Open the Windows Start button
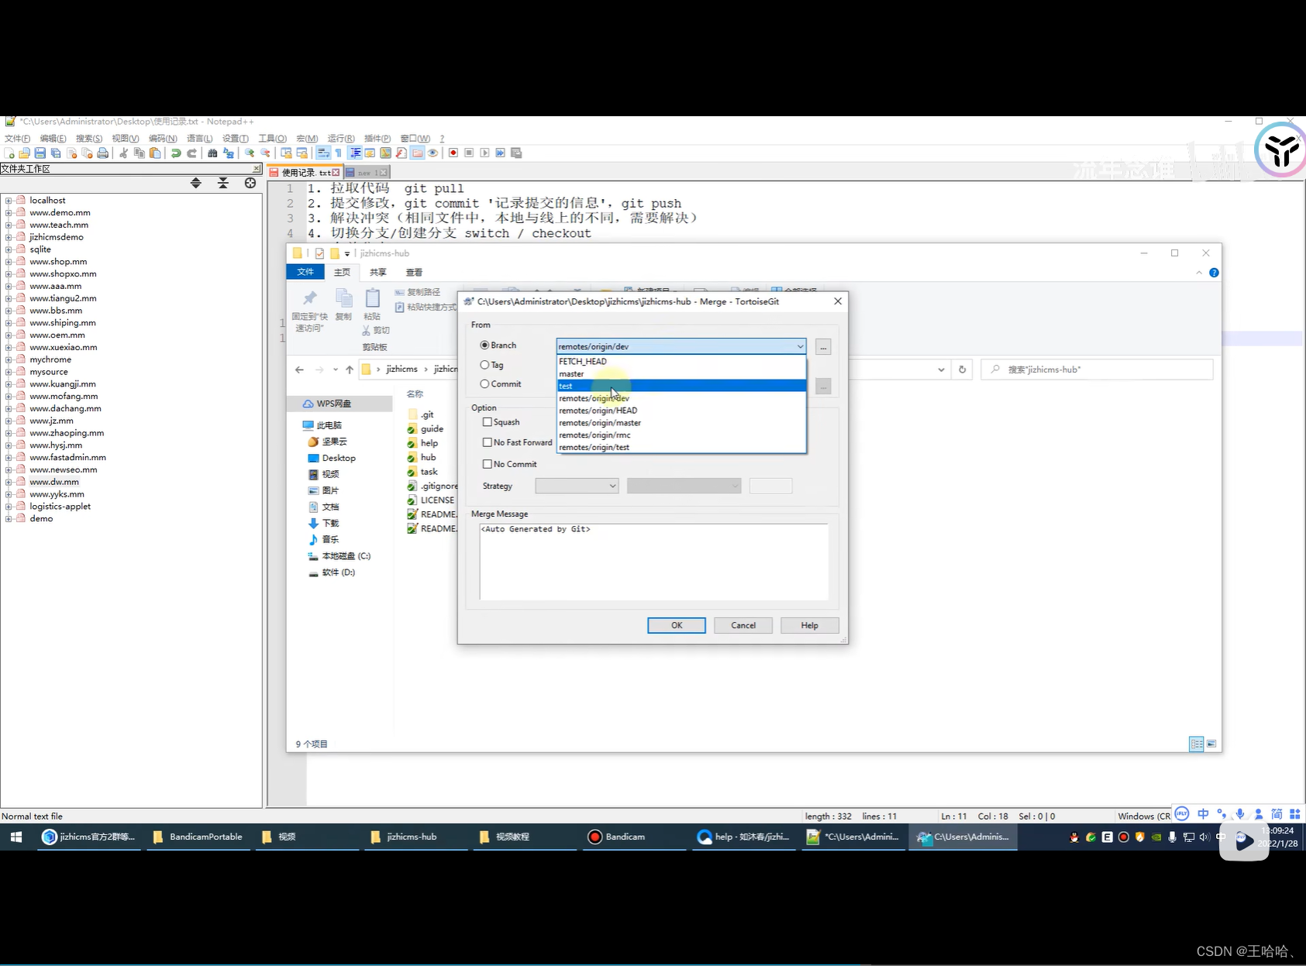Screen dimensions: 1306x966 point(16,837)
